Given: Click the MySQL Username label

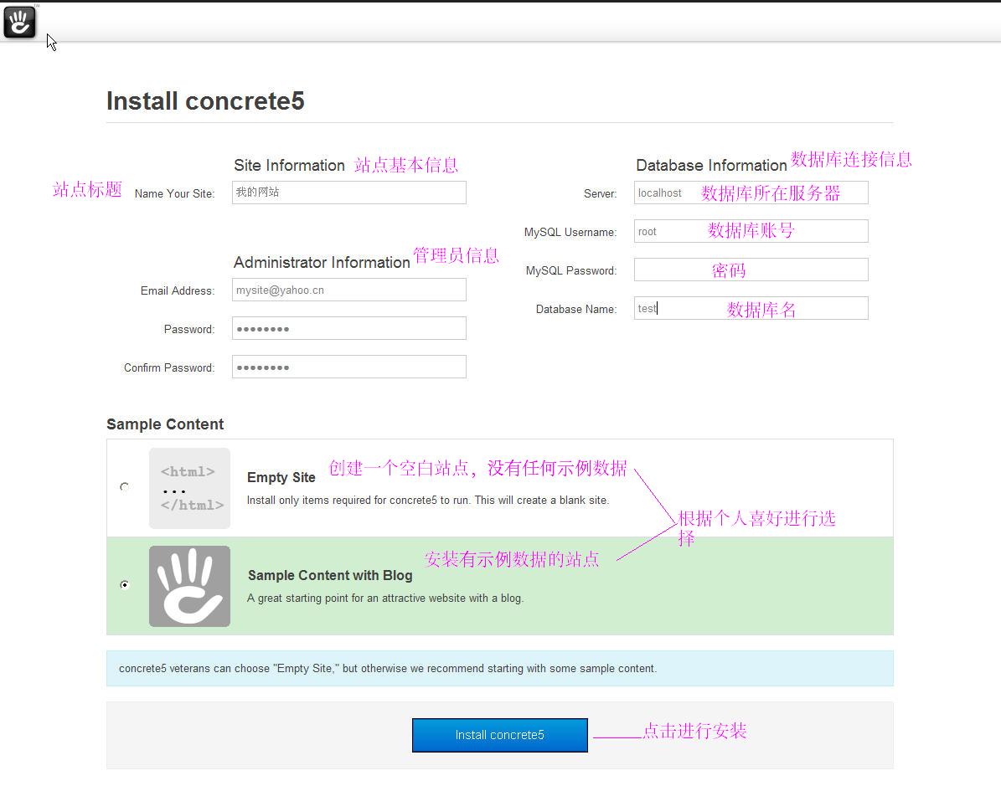Looking at the screenshot, I should [570, 232].
